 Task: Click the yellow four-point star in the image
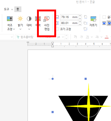point(88,106)
